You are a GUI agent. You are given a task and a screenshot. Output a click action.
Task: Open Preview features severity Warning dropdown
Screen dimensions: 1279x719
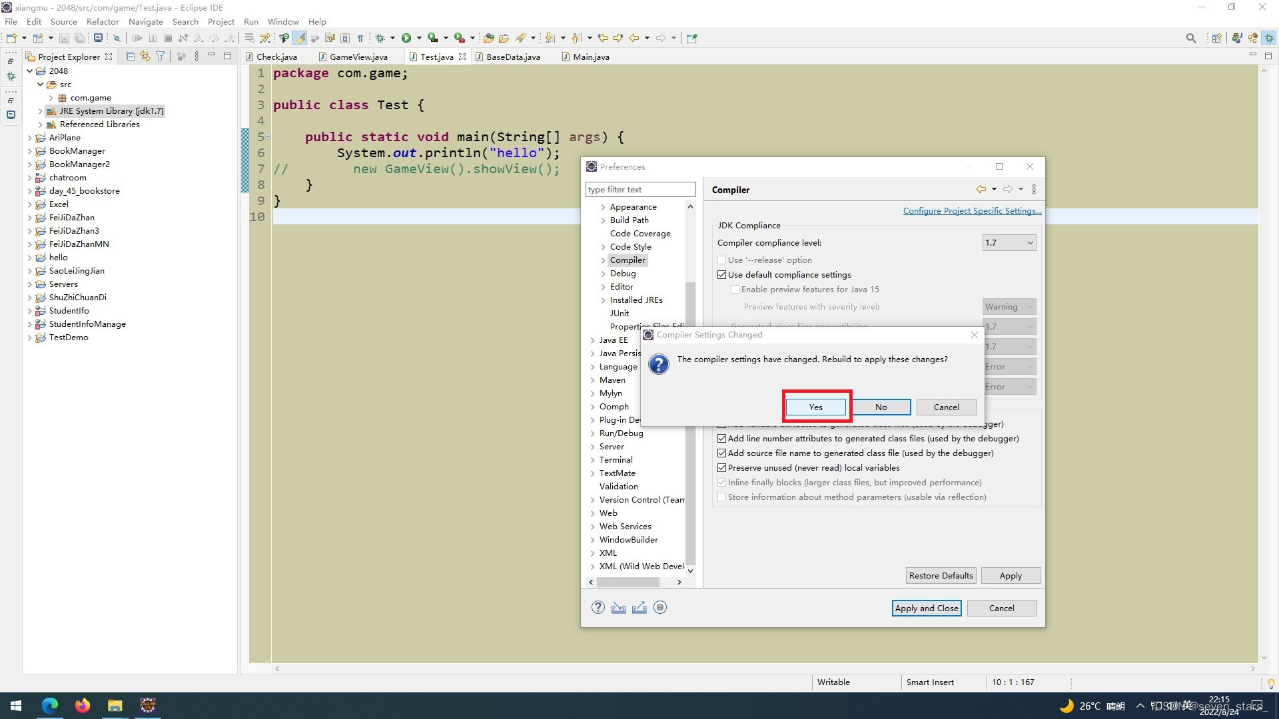pos(1009,306)
